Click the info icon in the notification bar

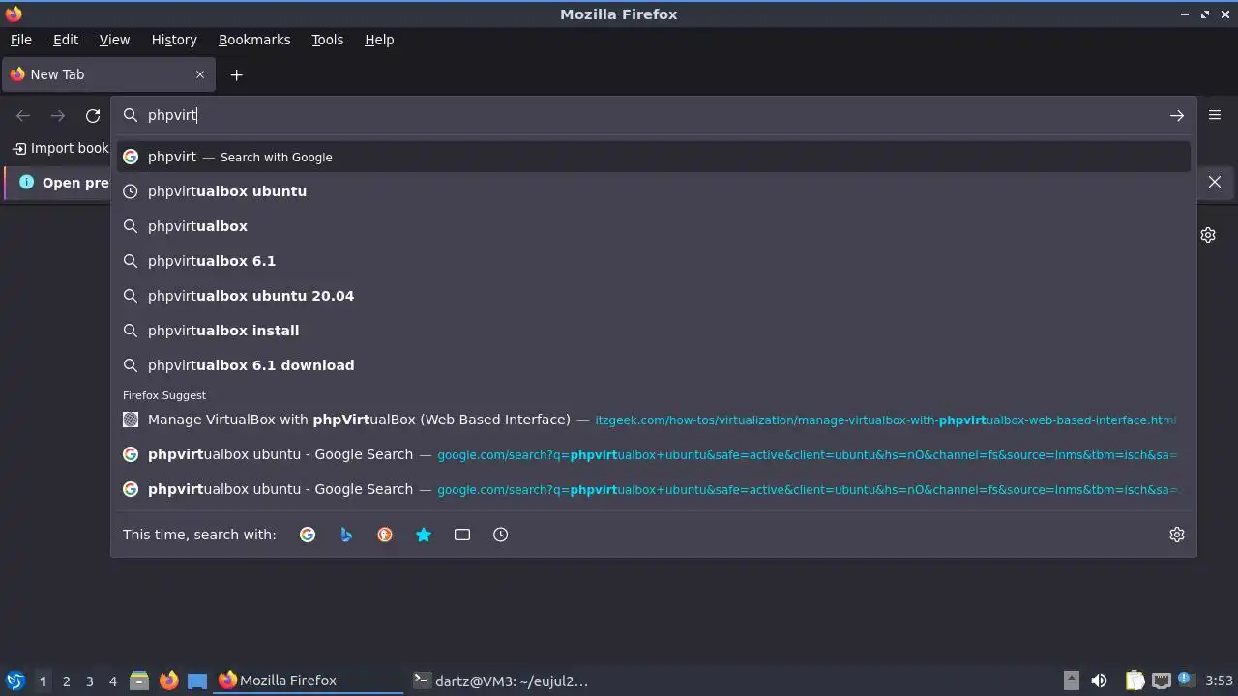coord(26,182)
